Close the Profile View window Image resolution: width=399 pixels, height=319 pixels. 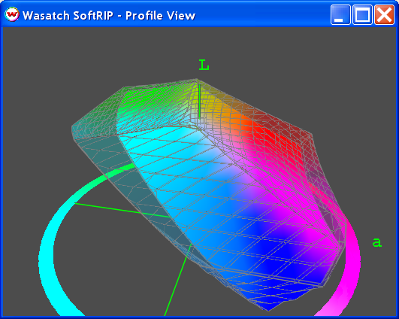(x=384, y=15)
